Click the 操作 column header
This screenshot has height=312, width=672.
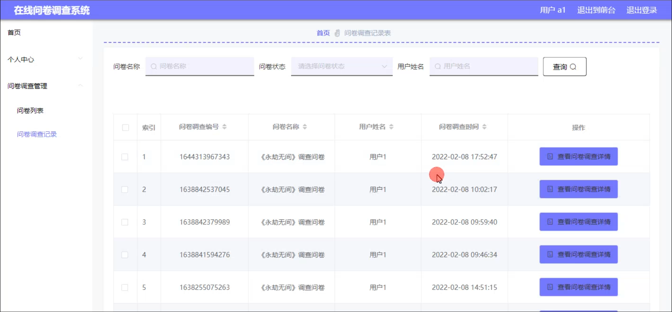(x=579, y=128)
